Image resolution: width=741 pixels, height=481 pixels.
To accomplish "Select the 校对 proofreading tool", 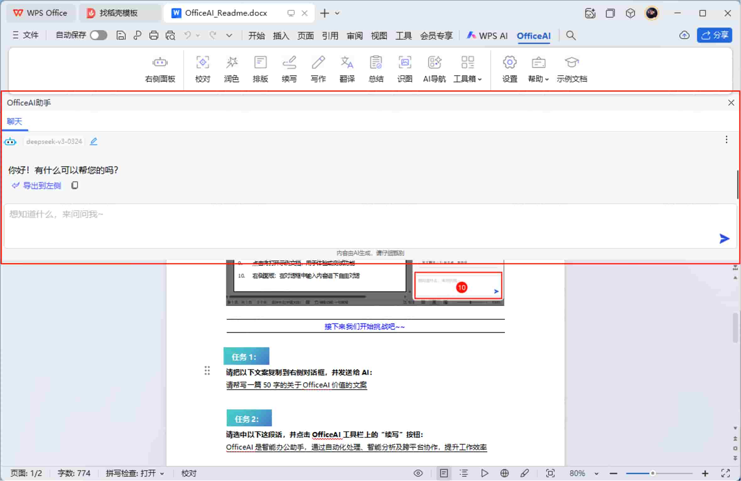I will pos(203,68).
